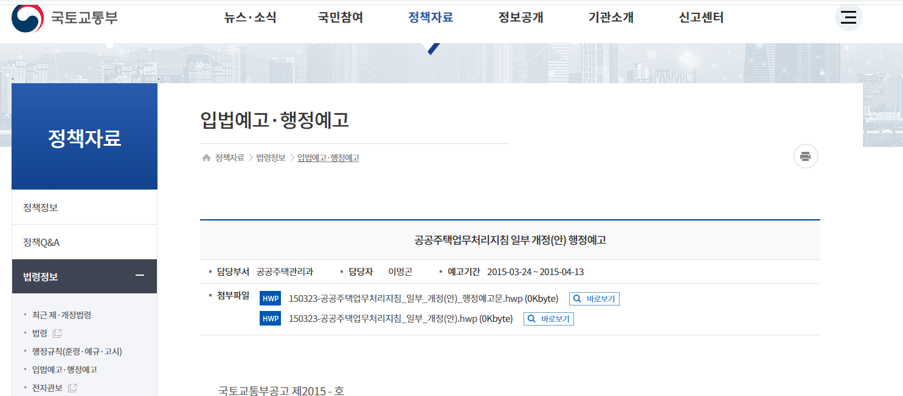Click the 담당부서 label
Screen dimensions: 903x396
[x=233, y=271]
